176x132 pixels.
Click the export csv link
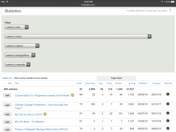click(x=7, y=78)
